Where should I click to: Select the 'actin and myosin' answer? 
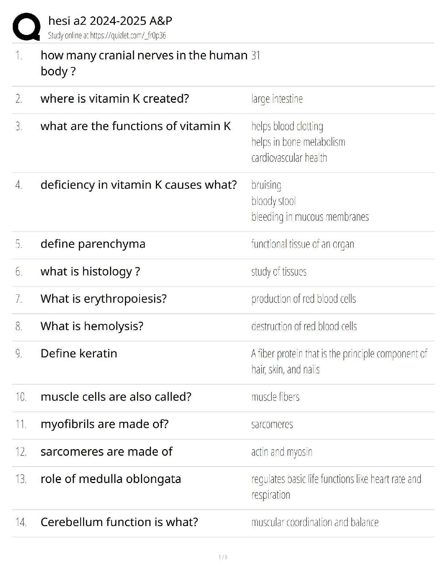pyautogui.click(x=282, y=452)
